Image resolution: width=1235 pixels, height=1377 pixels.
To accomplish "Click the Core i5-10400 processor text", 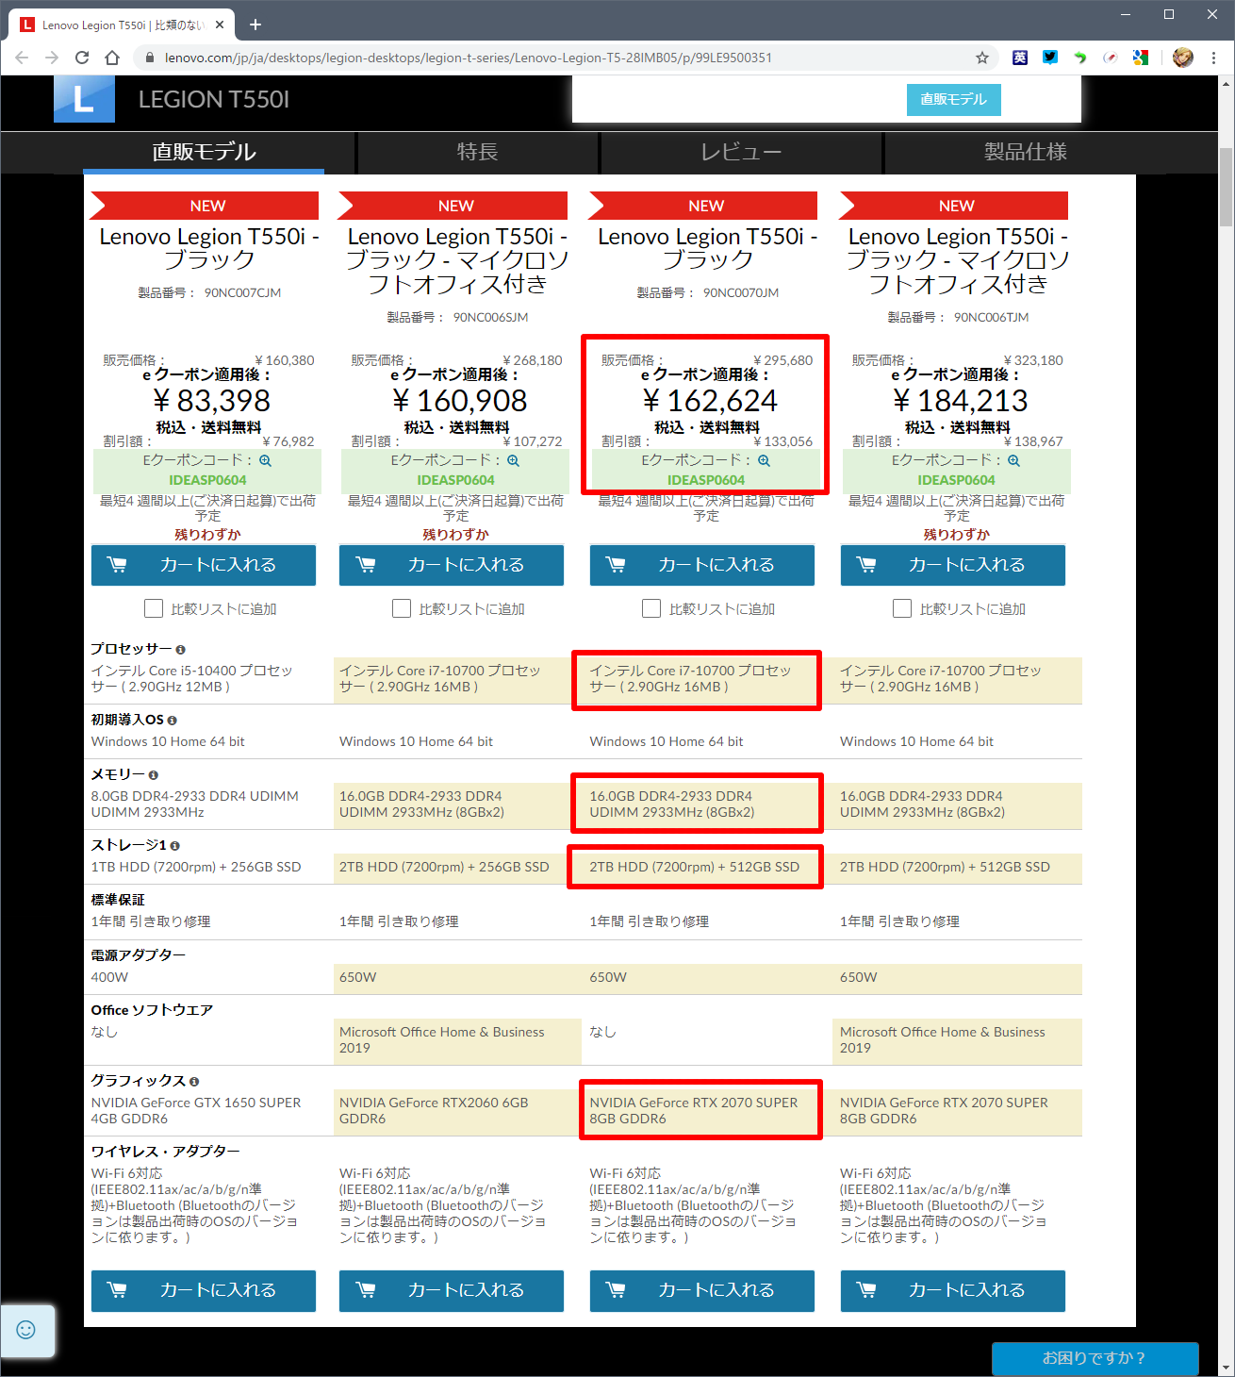I will 191,679.
